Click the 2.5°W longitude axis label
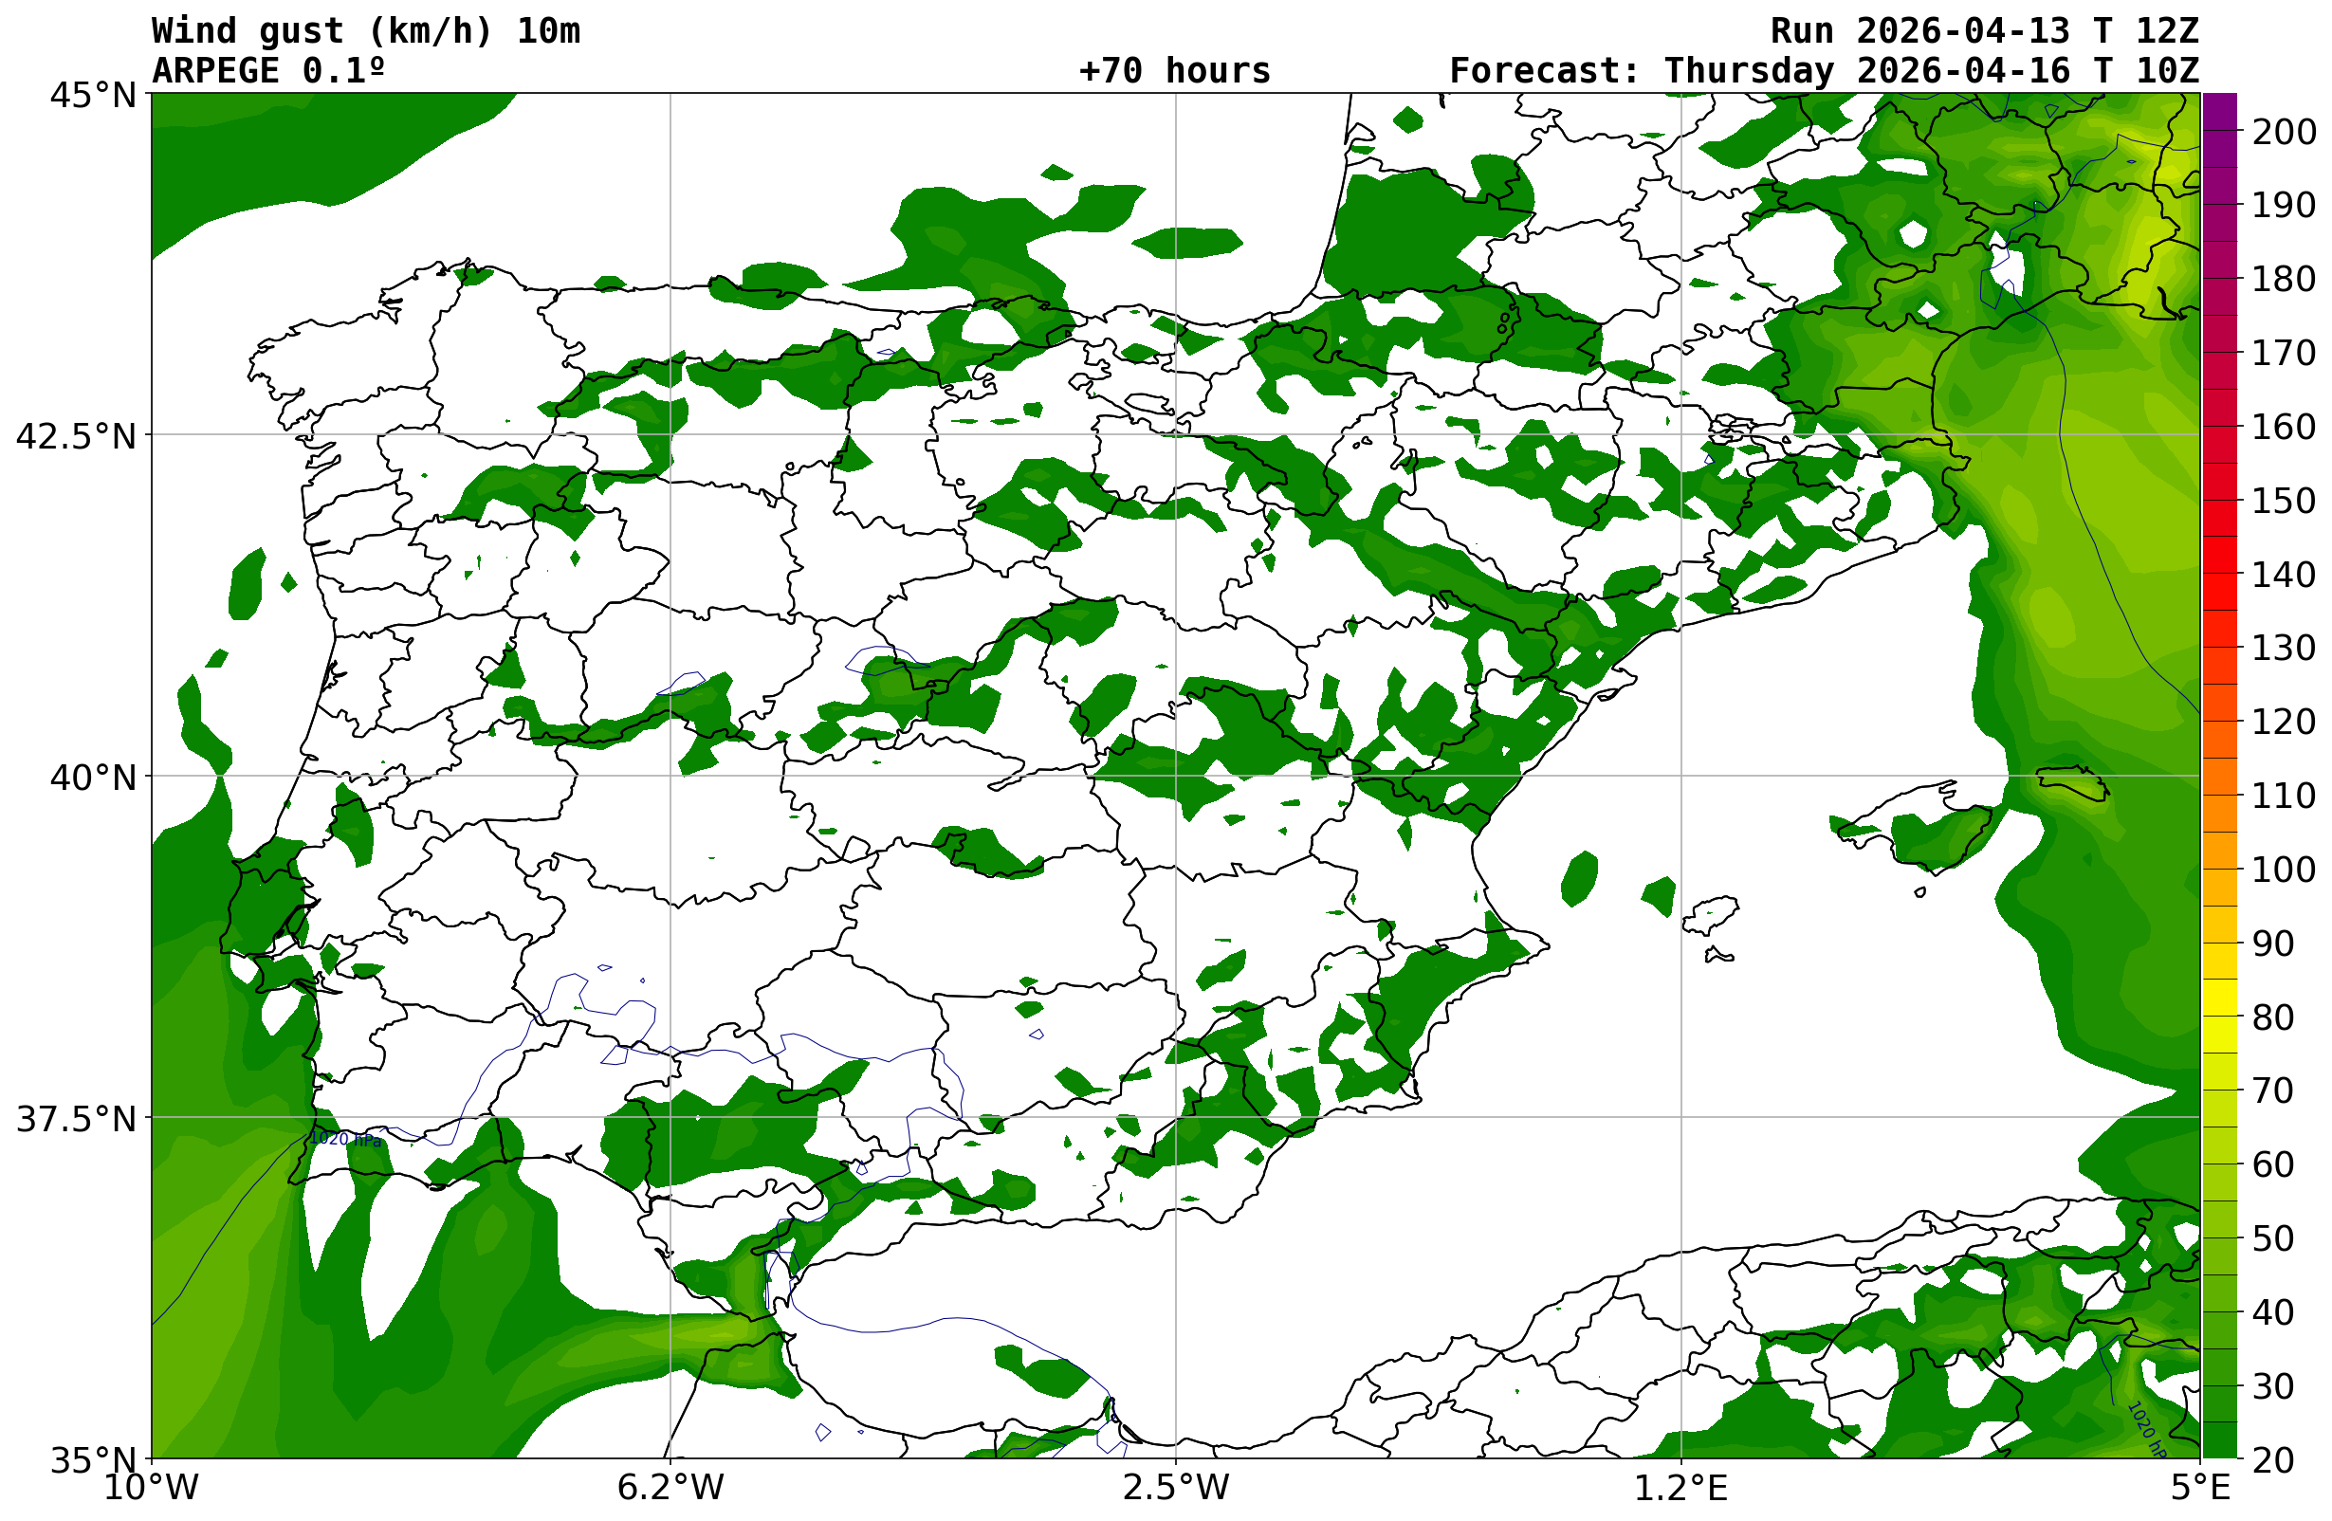This screenshot has width=2332, height=1521. tap(1176, 1488)
